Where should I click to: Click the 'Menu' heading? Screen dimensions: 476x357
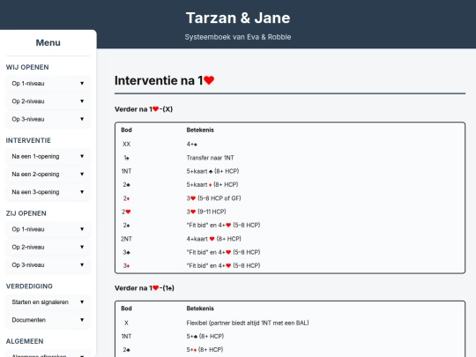[48, 43]
